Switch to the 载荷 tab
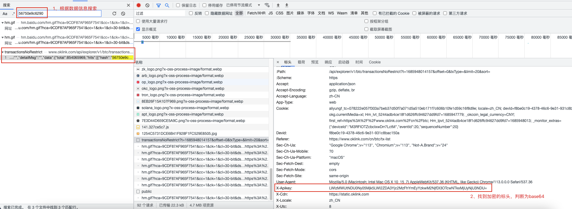572x209 pixels. coord(301,62)
